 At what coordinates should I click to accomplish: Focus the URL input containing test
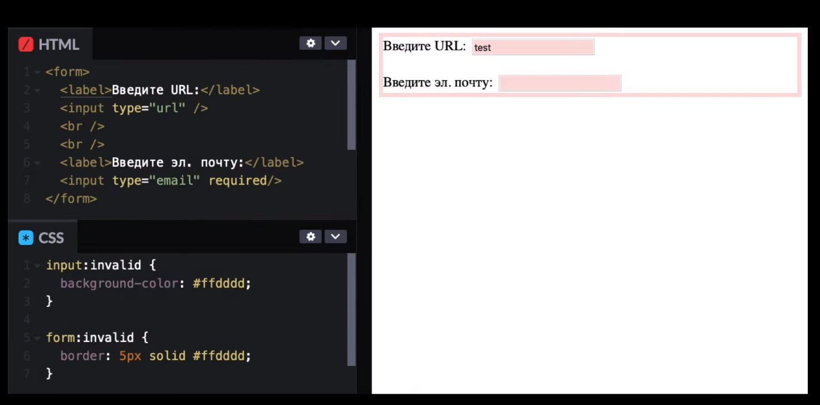click(533, 47)
